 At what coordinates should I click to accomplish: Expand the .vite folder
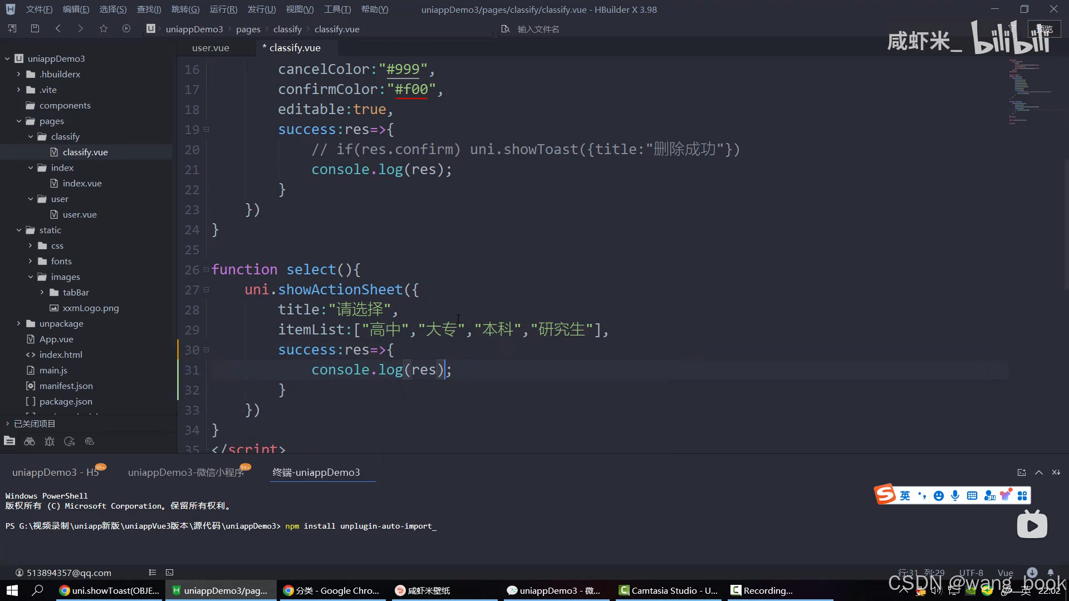coord(18,90)
